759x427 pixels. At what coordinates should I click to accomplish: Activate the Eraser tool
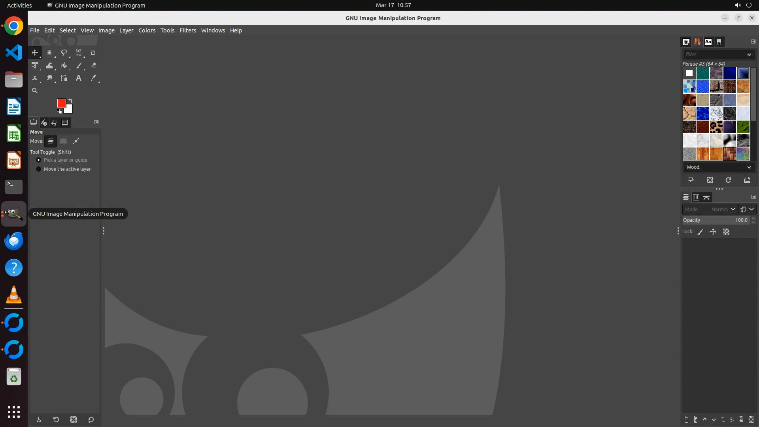(93, 66)
